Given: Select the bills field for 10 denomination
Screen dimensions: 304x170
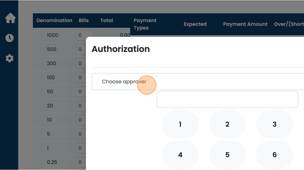Looking at the screenshot, I should tap(81, 120).
